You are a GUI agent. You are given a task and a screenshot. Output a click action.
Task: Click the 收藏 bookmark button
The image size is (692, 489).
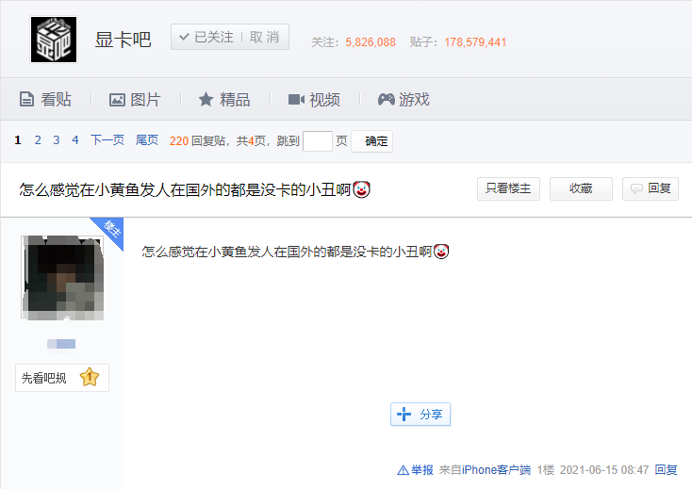point(581,188)
